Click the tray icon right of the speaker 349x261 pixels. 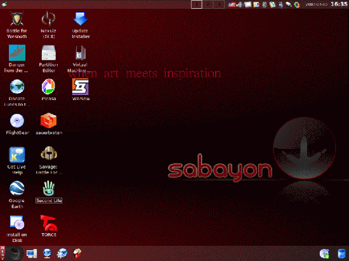pyautogui.click(x=247, y=4)
